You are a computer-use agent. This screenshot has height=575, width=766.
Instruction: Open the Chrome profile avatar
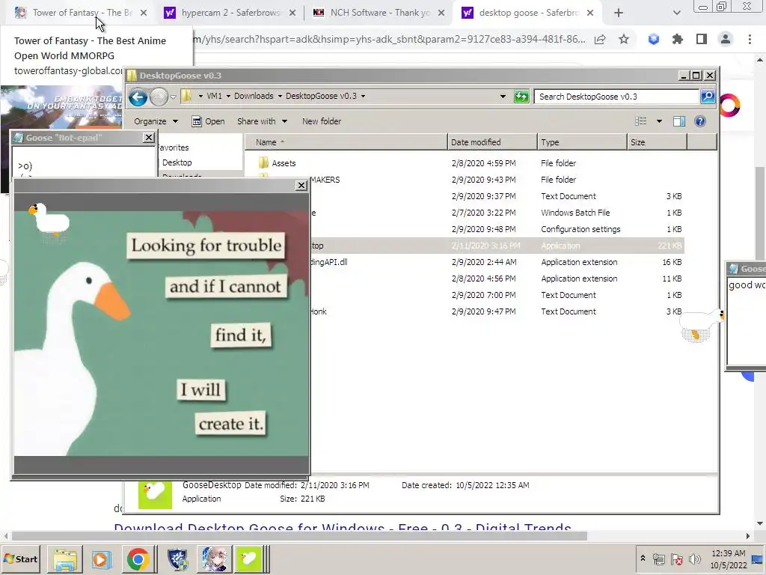tap(726, 40)
